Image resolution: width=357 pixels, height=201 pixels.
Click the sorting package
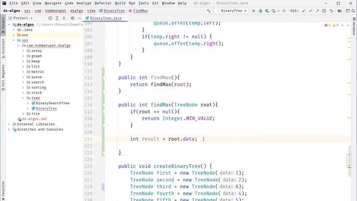coord(38,87)
